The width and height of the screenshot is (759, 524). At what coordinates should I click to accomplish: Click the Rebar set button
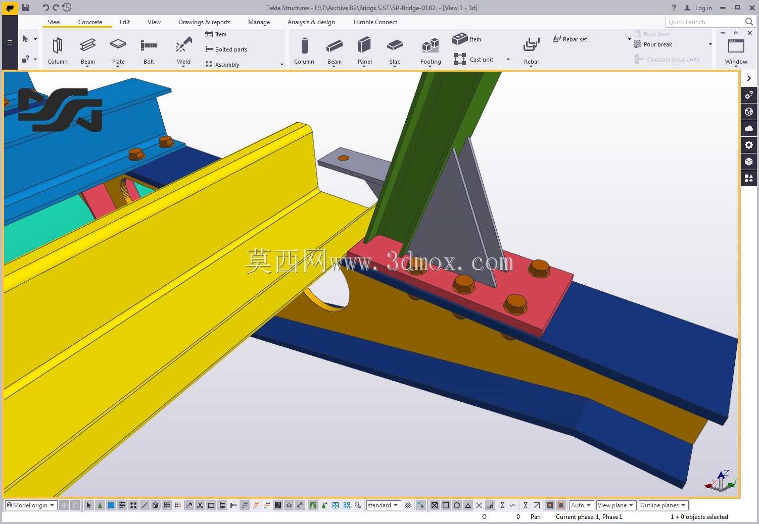570,39
